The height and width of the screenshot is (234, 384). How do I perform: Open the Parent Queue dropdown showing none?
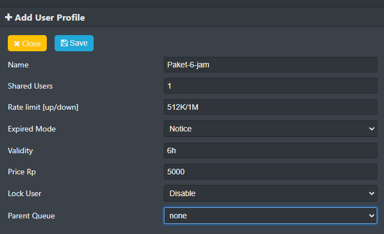click(x=270, y=215)
